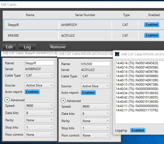Screen dimensions: 164x144
Task: Open Speed dropdown in the SteppIR window
Action: (x=39, y=106)
